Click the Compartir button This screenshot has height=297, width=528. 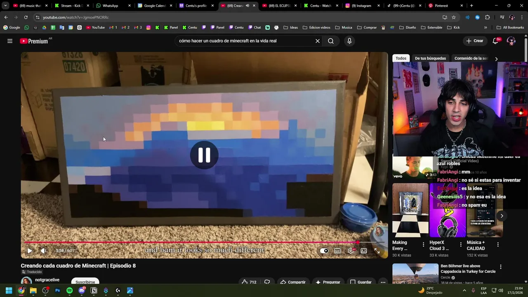pos(293,282)
